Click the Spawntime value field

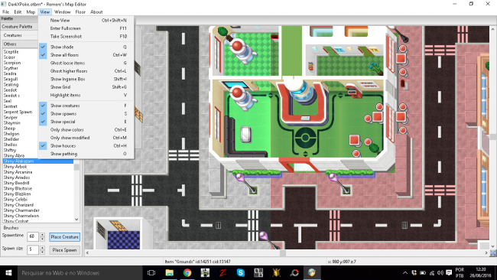click(x=33, y=236)
